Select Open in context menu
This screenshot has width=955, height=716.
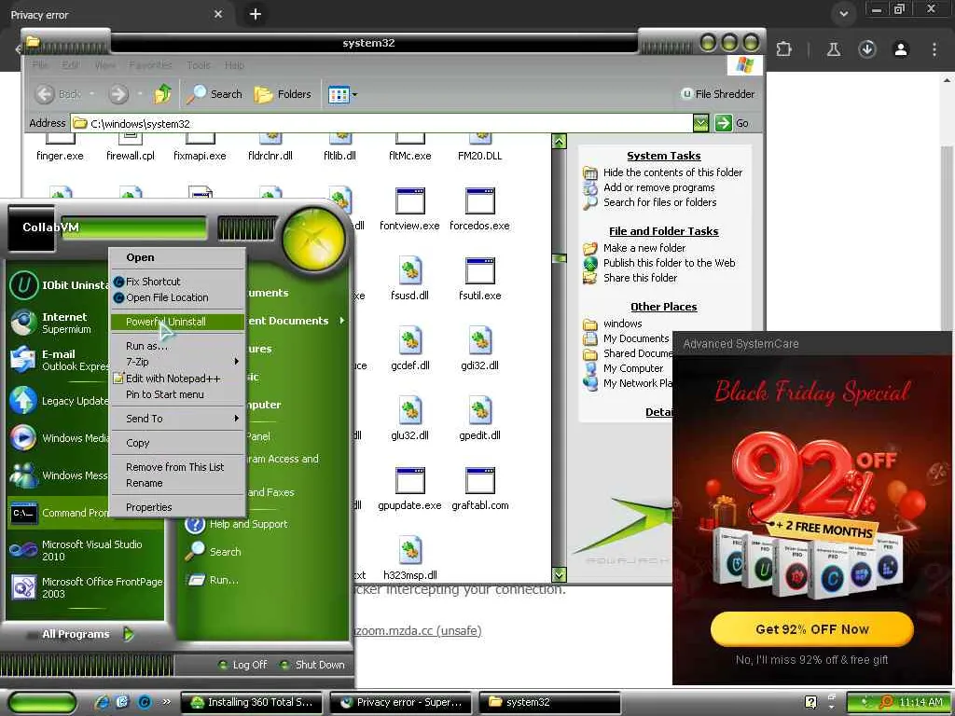pyautogui.click(x=176, y=257)
